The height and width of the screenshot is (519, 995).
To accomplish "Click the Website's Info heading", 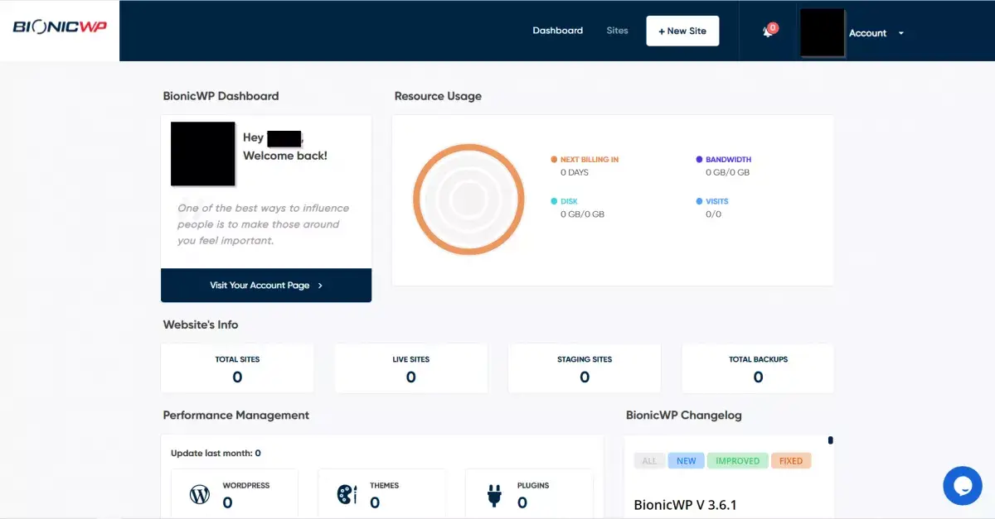I will coord(201,324).
